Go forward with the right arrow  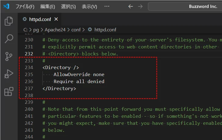pos(140,6)
